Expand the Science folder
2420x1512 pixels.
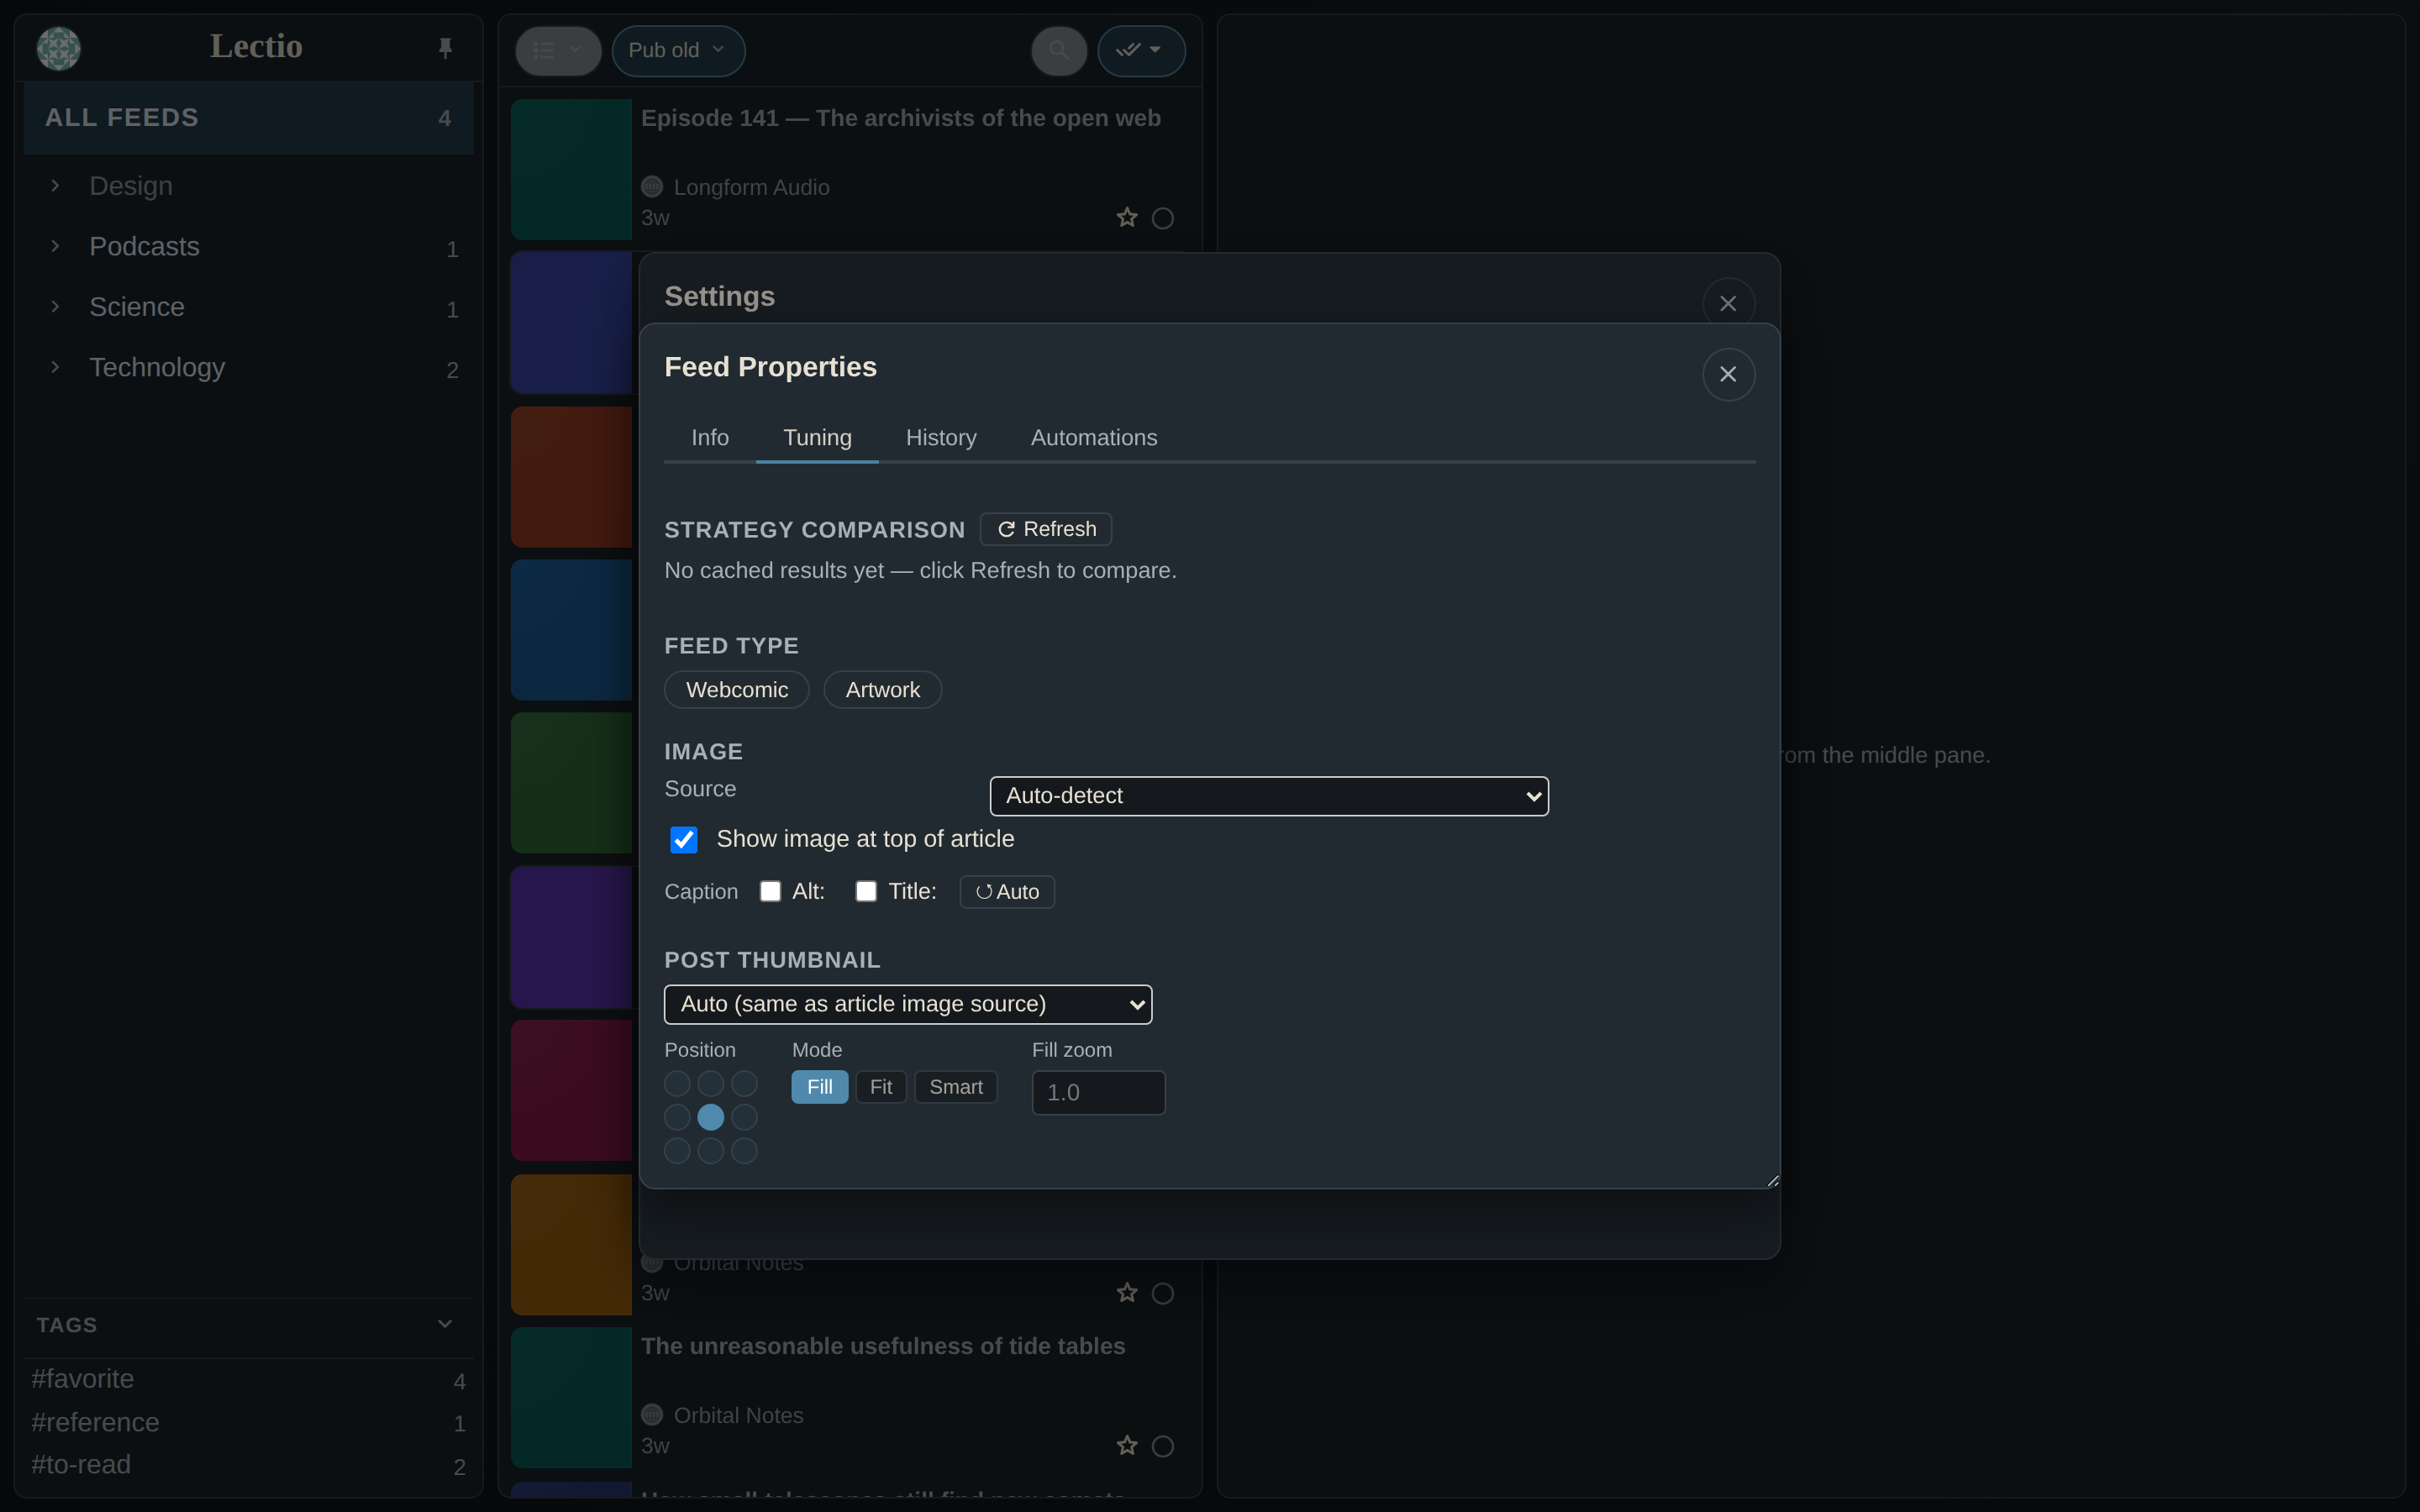pos(56,307)
